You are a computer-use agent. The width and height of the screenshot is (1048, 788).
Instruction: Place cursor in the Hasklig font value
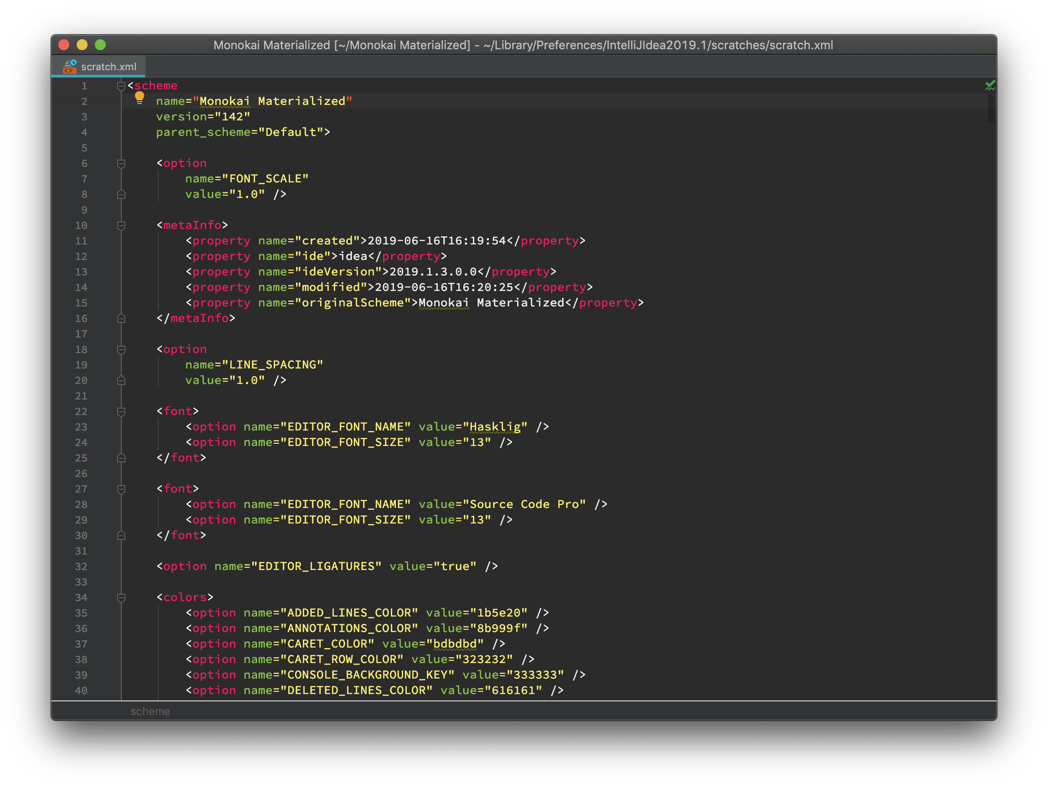click(495, 427)
